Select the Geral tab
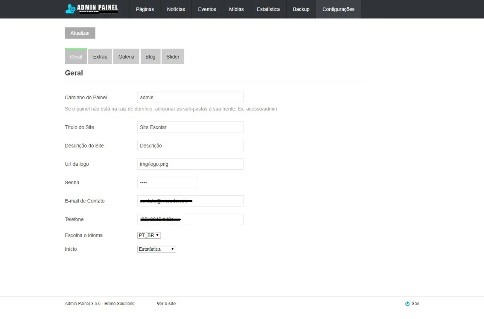Screen dimensions: 484x319 [76, 56]
